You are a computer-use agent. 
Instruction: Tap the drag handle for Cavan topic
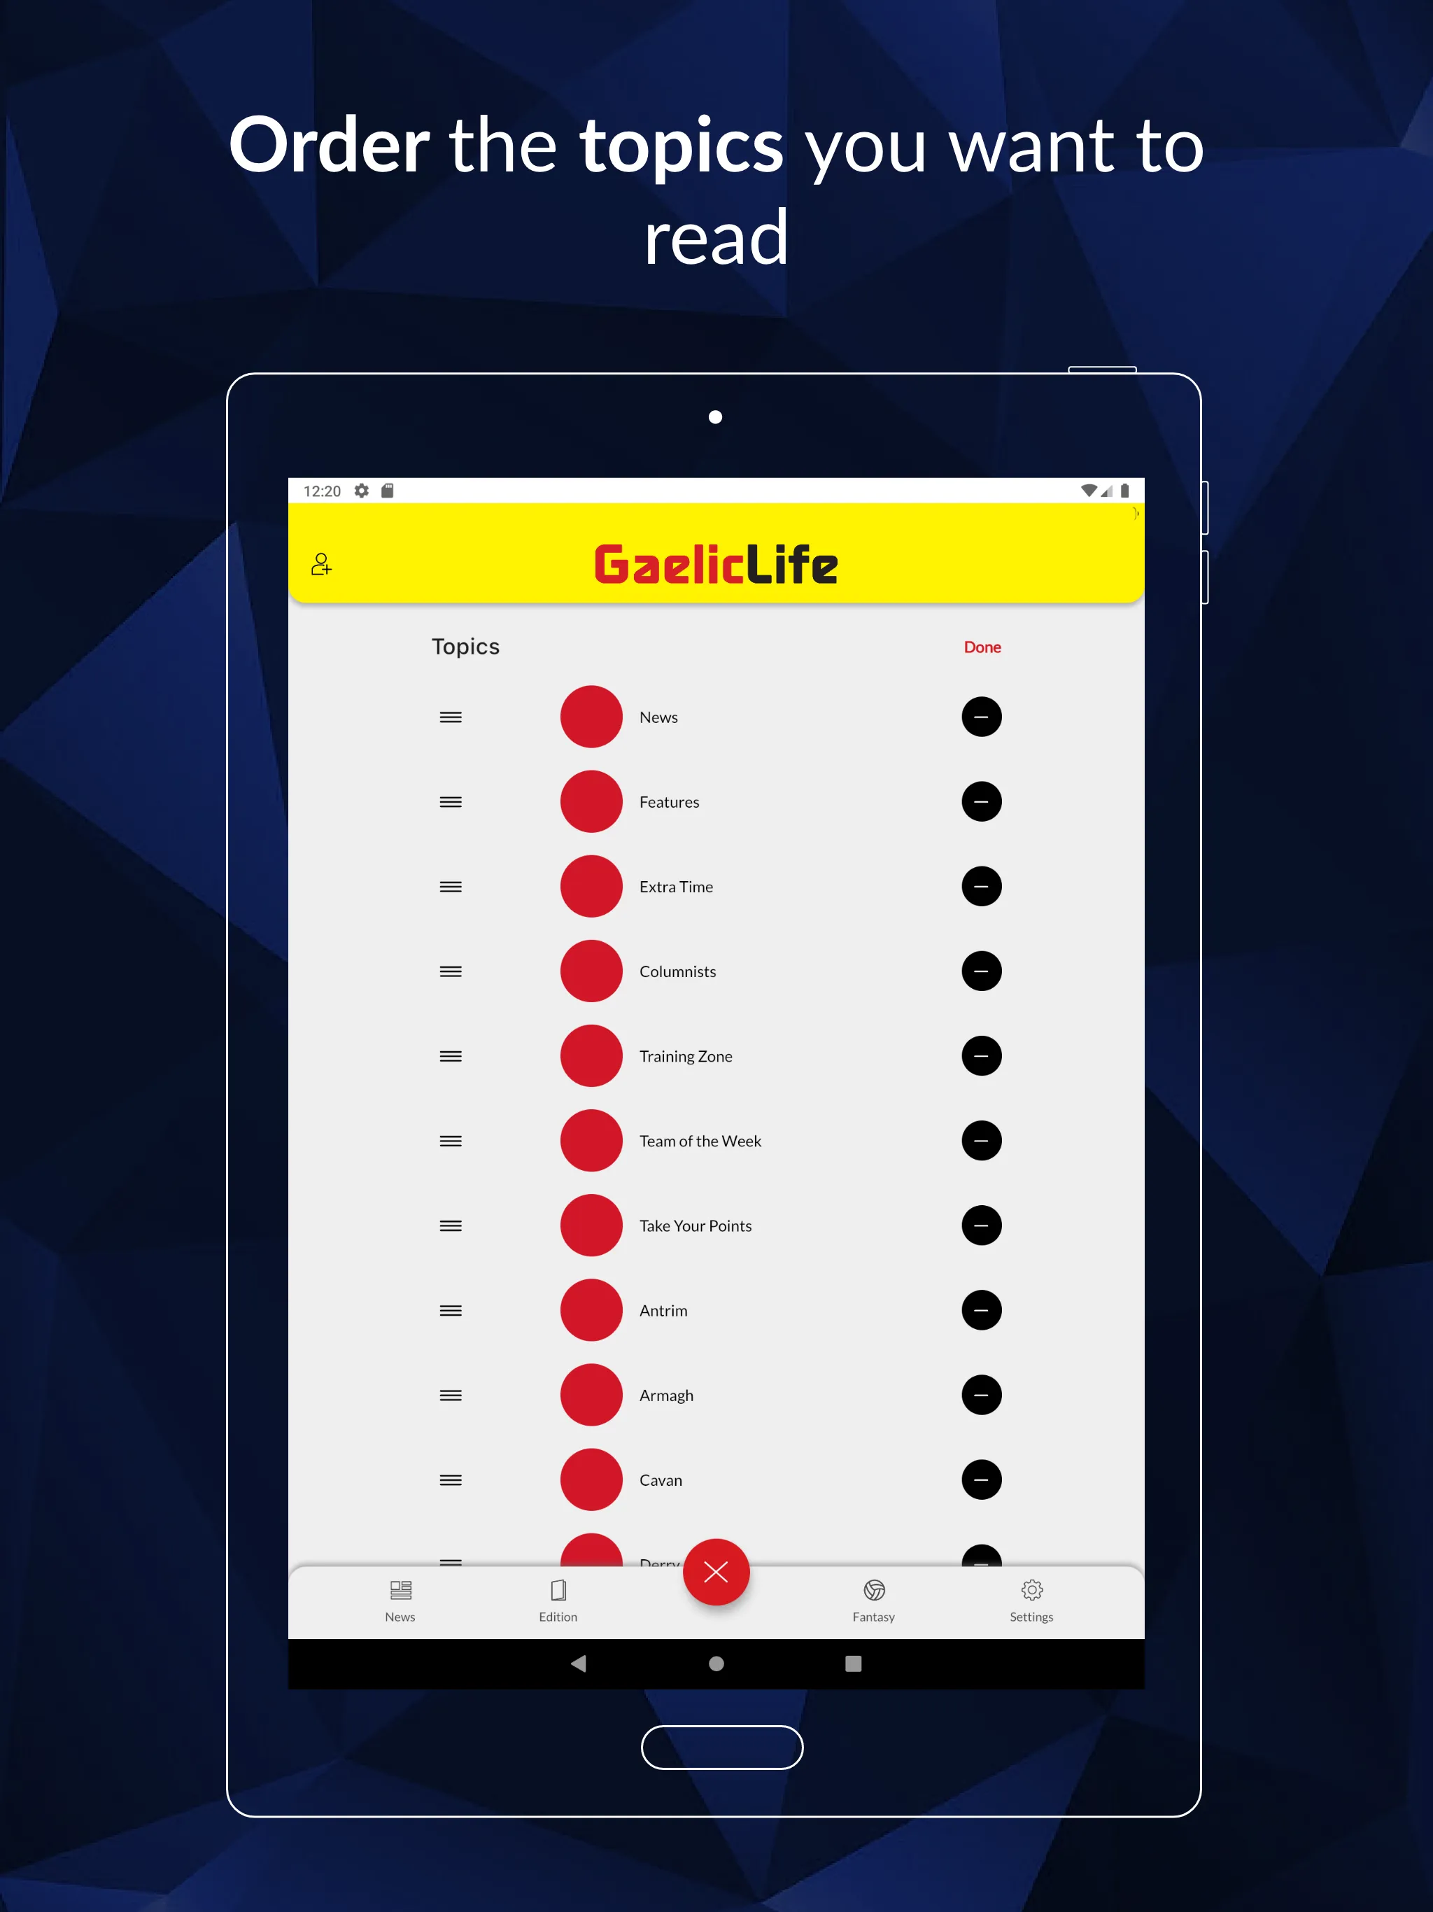pyautogui.click(x=450, y=1477)
